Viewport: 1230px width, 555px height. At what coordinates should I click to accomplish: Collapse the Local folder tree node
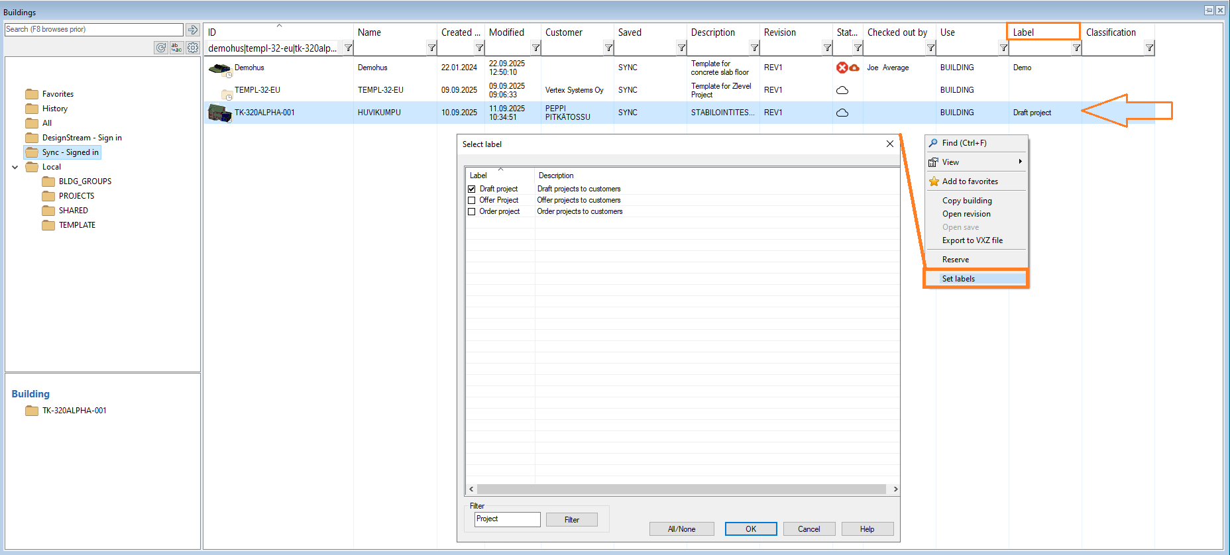tap(15, 168)
